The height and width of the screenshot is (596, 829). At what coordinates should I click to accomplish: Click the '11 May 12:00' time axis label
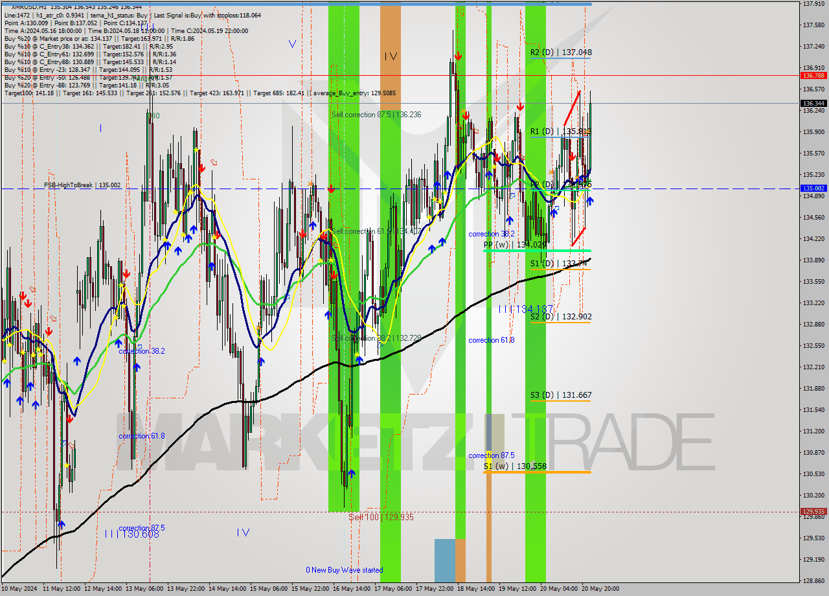(x=62, y=589)
